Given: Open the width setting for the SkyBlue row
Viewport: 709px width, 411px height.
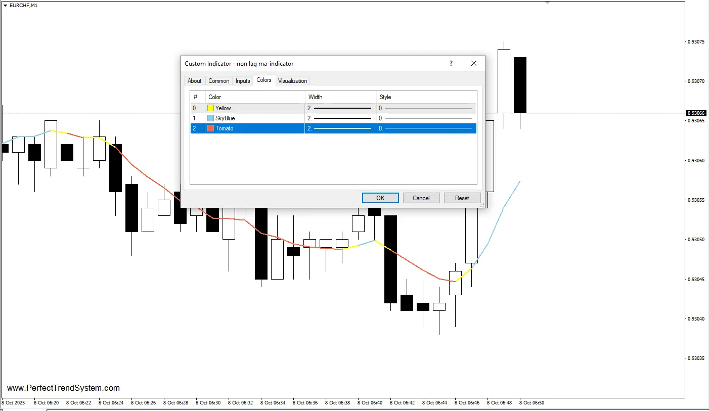Looking at the screenshot, I should pos(340,118).
